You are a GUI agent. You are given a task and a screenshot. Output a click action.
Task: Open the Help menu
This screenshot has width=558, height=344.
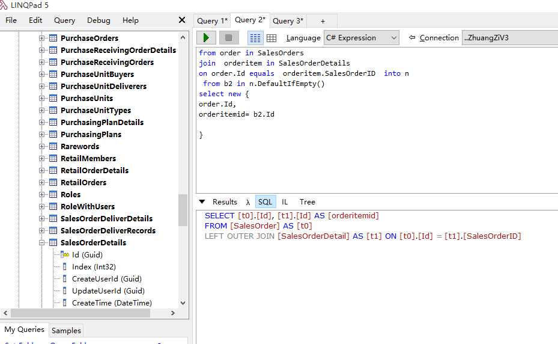(130, 20)
